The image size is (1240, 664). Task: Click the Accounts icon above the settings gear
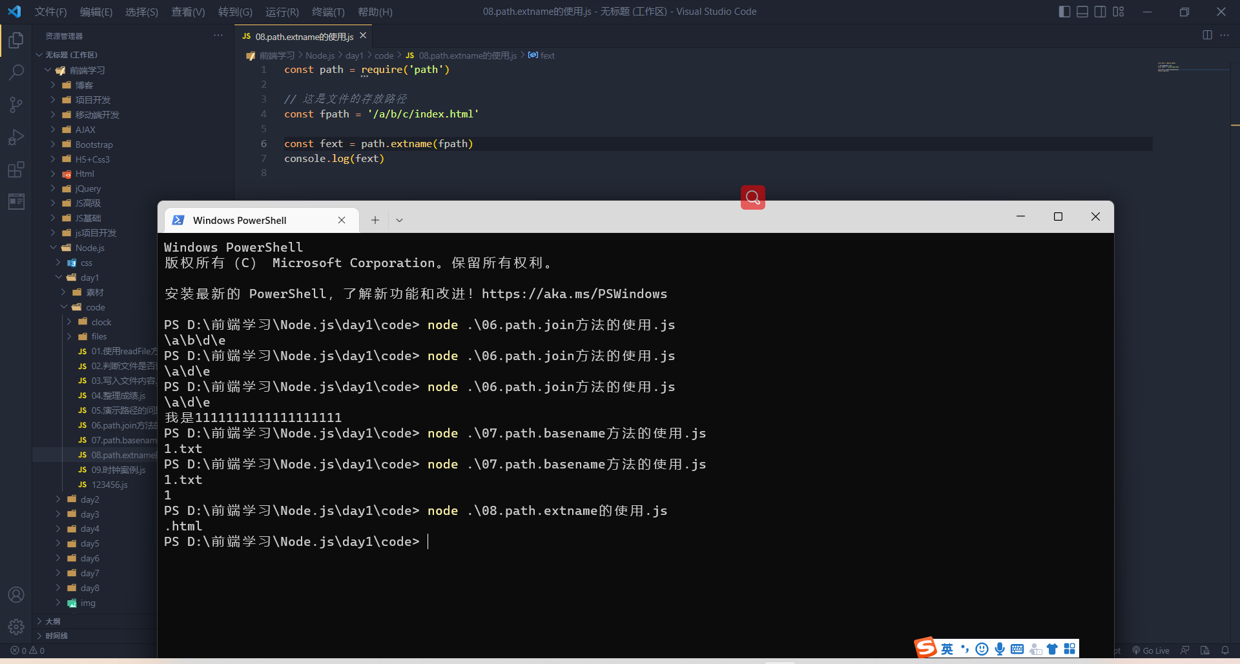pos(15,594)
